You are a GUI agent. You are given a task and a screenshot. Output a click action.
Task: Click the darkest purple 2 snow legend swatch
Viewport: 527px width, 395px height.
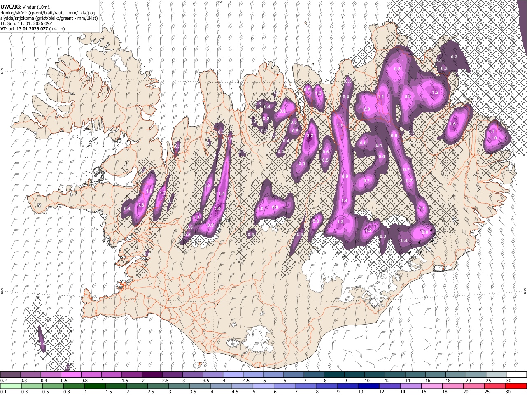tap(152, 374)
